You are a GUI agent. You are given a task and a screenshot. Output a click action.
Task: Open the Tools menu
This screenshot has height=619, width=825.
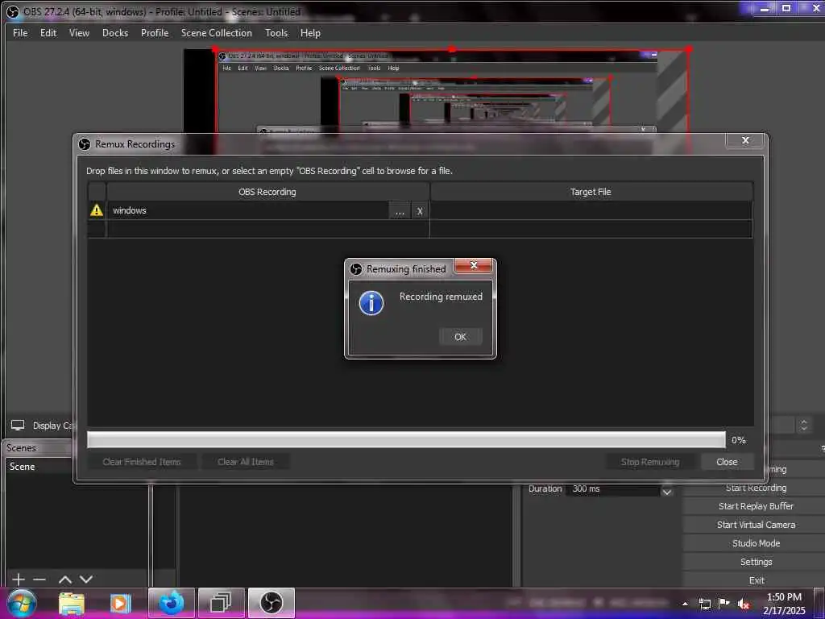tap(276, 32)
